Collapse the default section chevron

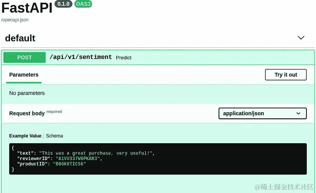pyautogui.click(x=301, y=38)
